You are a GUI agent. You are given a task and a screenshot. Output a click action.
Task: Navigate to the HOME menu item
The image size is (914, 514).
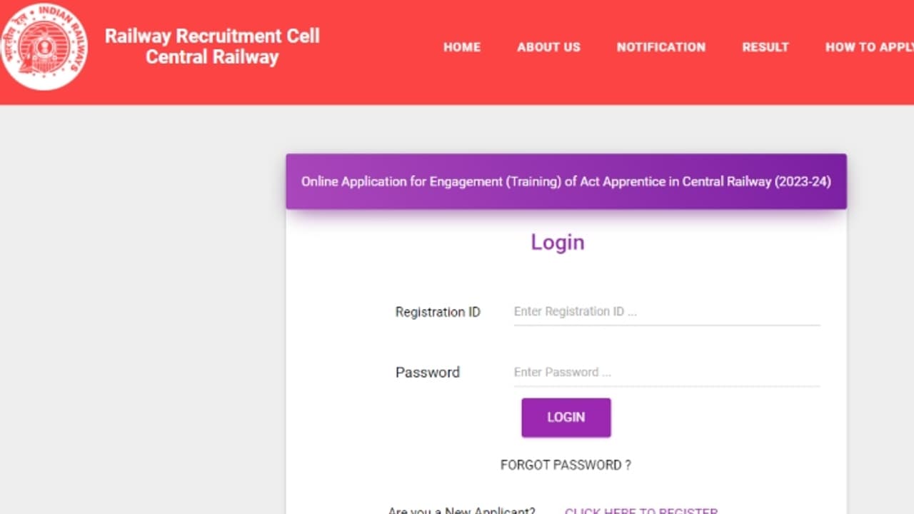(x=462, y=47)
